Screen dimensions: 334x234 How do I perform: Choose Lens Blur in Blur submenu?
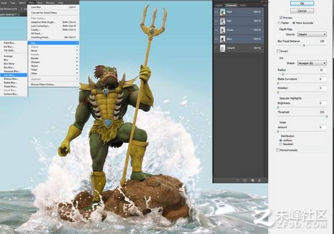tap(14, 75)
